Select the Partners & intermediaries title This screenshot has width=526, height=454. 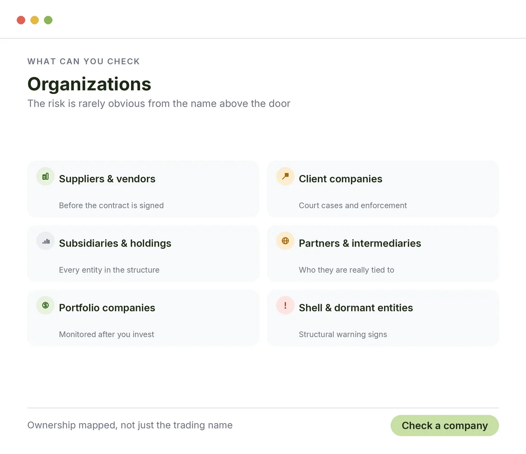pyautogui.click(x=360, y=243)
